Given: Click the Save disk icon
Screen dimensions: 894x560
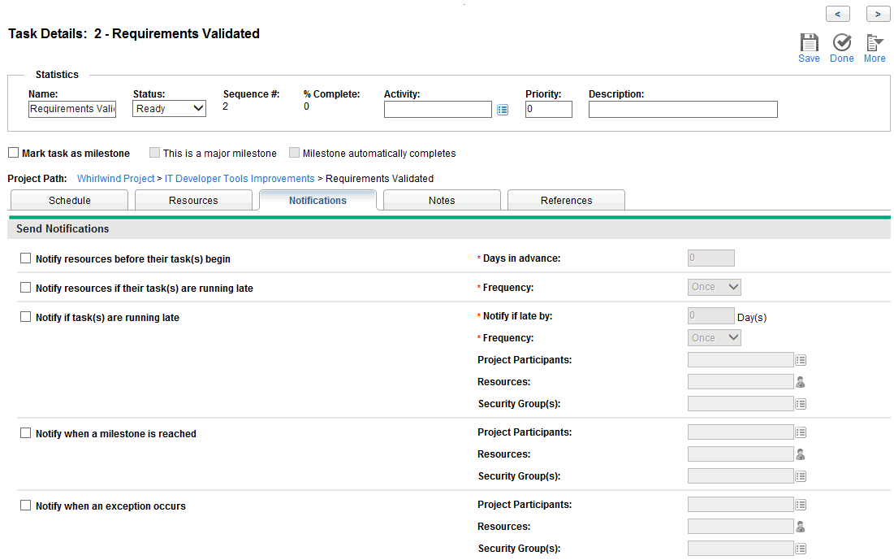Looking at the screenshot, I should point(809,44).
